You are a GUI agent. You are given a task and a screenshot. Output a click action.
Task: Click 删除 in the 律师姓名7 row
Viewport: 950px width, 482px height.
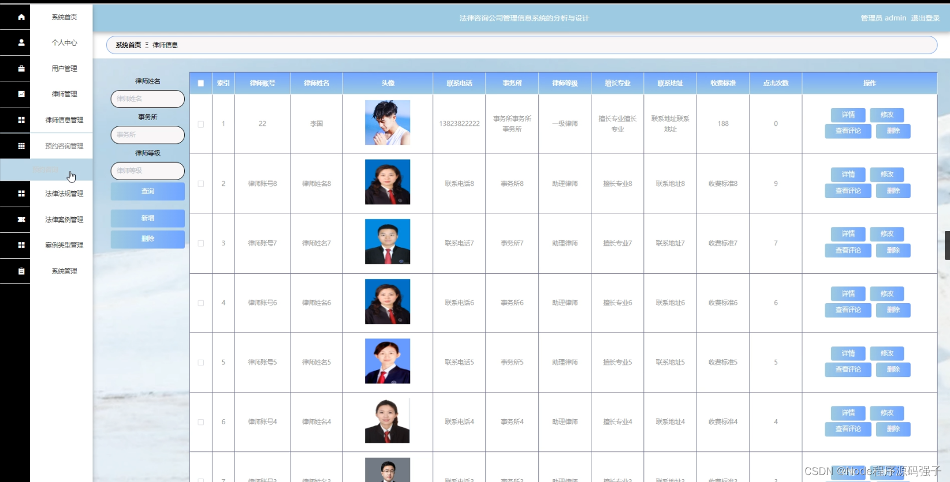(893, 251)
